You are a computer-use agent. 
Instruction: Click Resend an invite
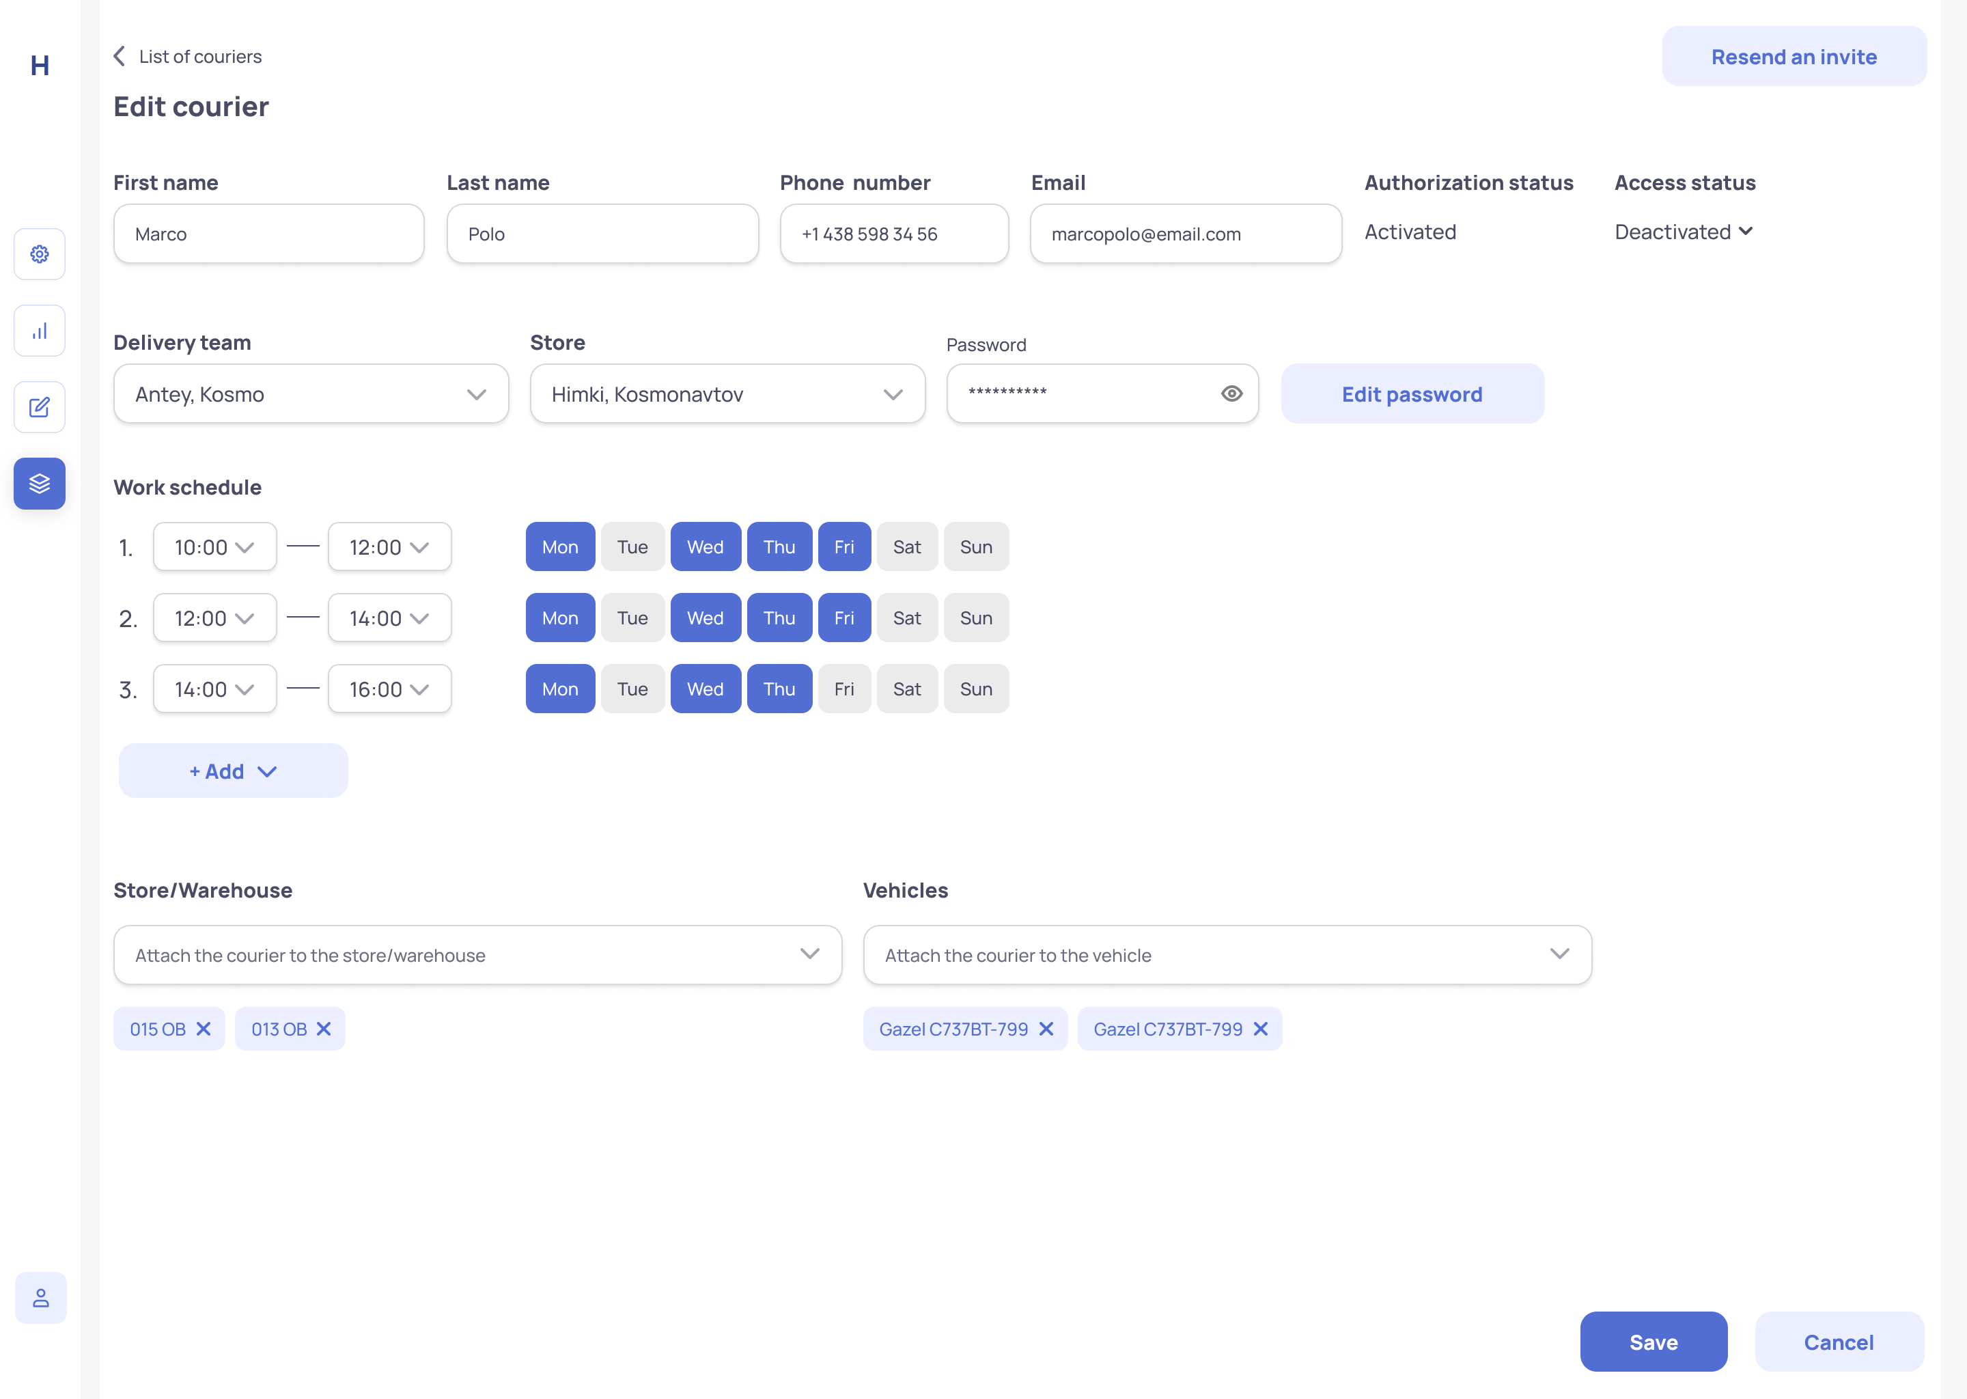[1794, 56]
